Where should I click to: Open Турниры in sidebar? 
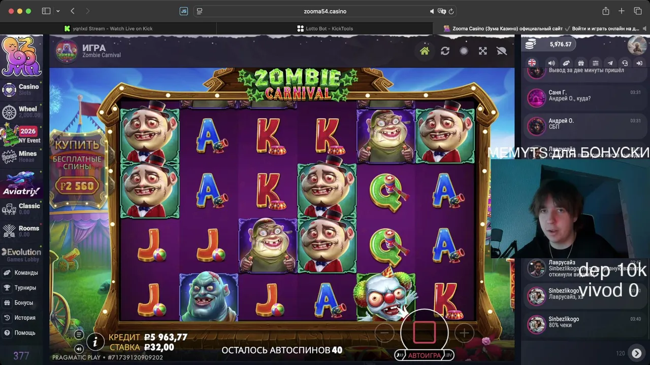(20, 288)
